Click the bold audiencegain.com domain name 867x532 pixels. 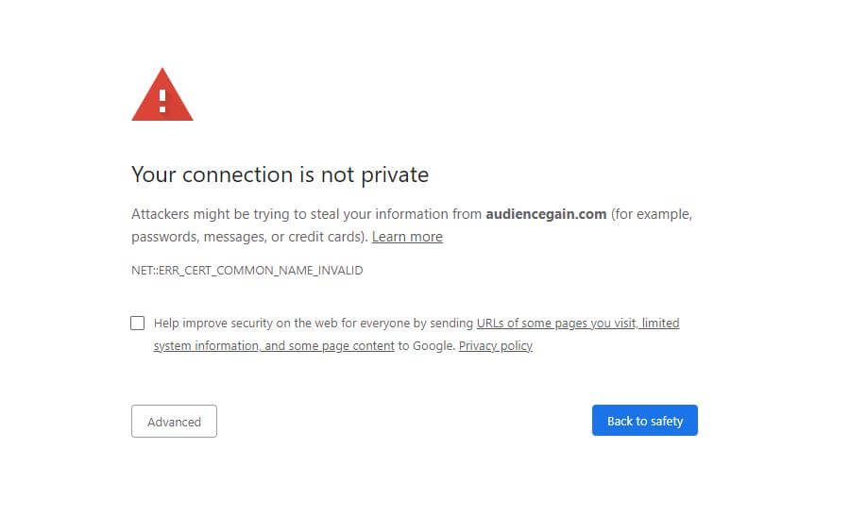[x=546, y=214]
